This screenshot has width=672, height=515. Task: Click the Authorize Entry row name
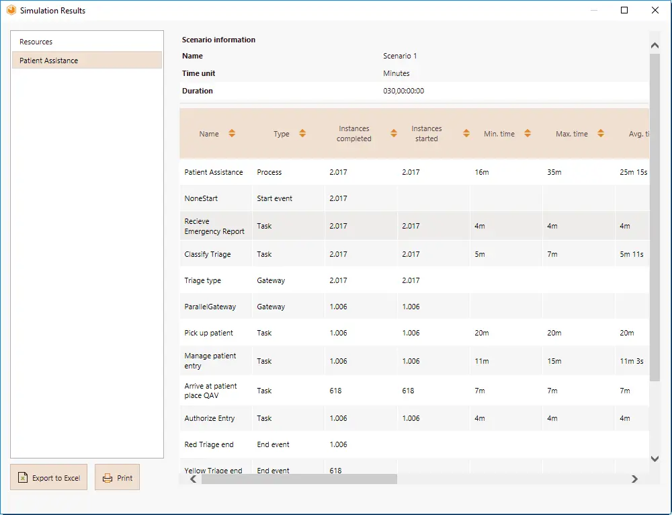click(x=210, y=418)
